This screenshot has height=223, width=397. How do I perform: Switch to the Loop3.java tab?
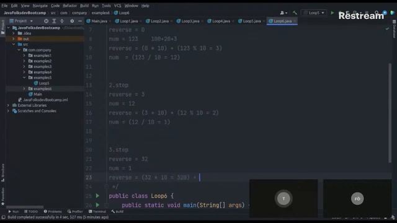pyautogui.click(x=190, y=21)
